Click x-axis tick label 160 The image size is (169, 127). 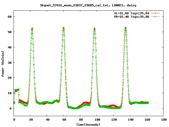click(147, 120)
